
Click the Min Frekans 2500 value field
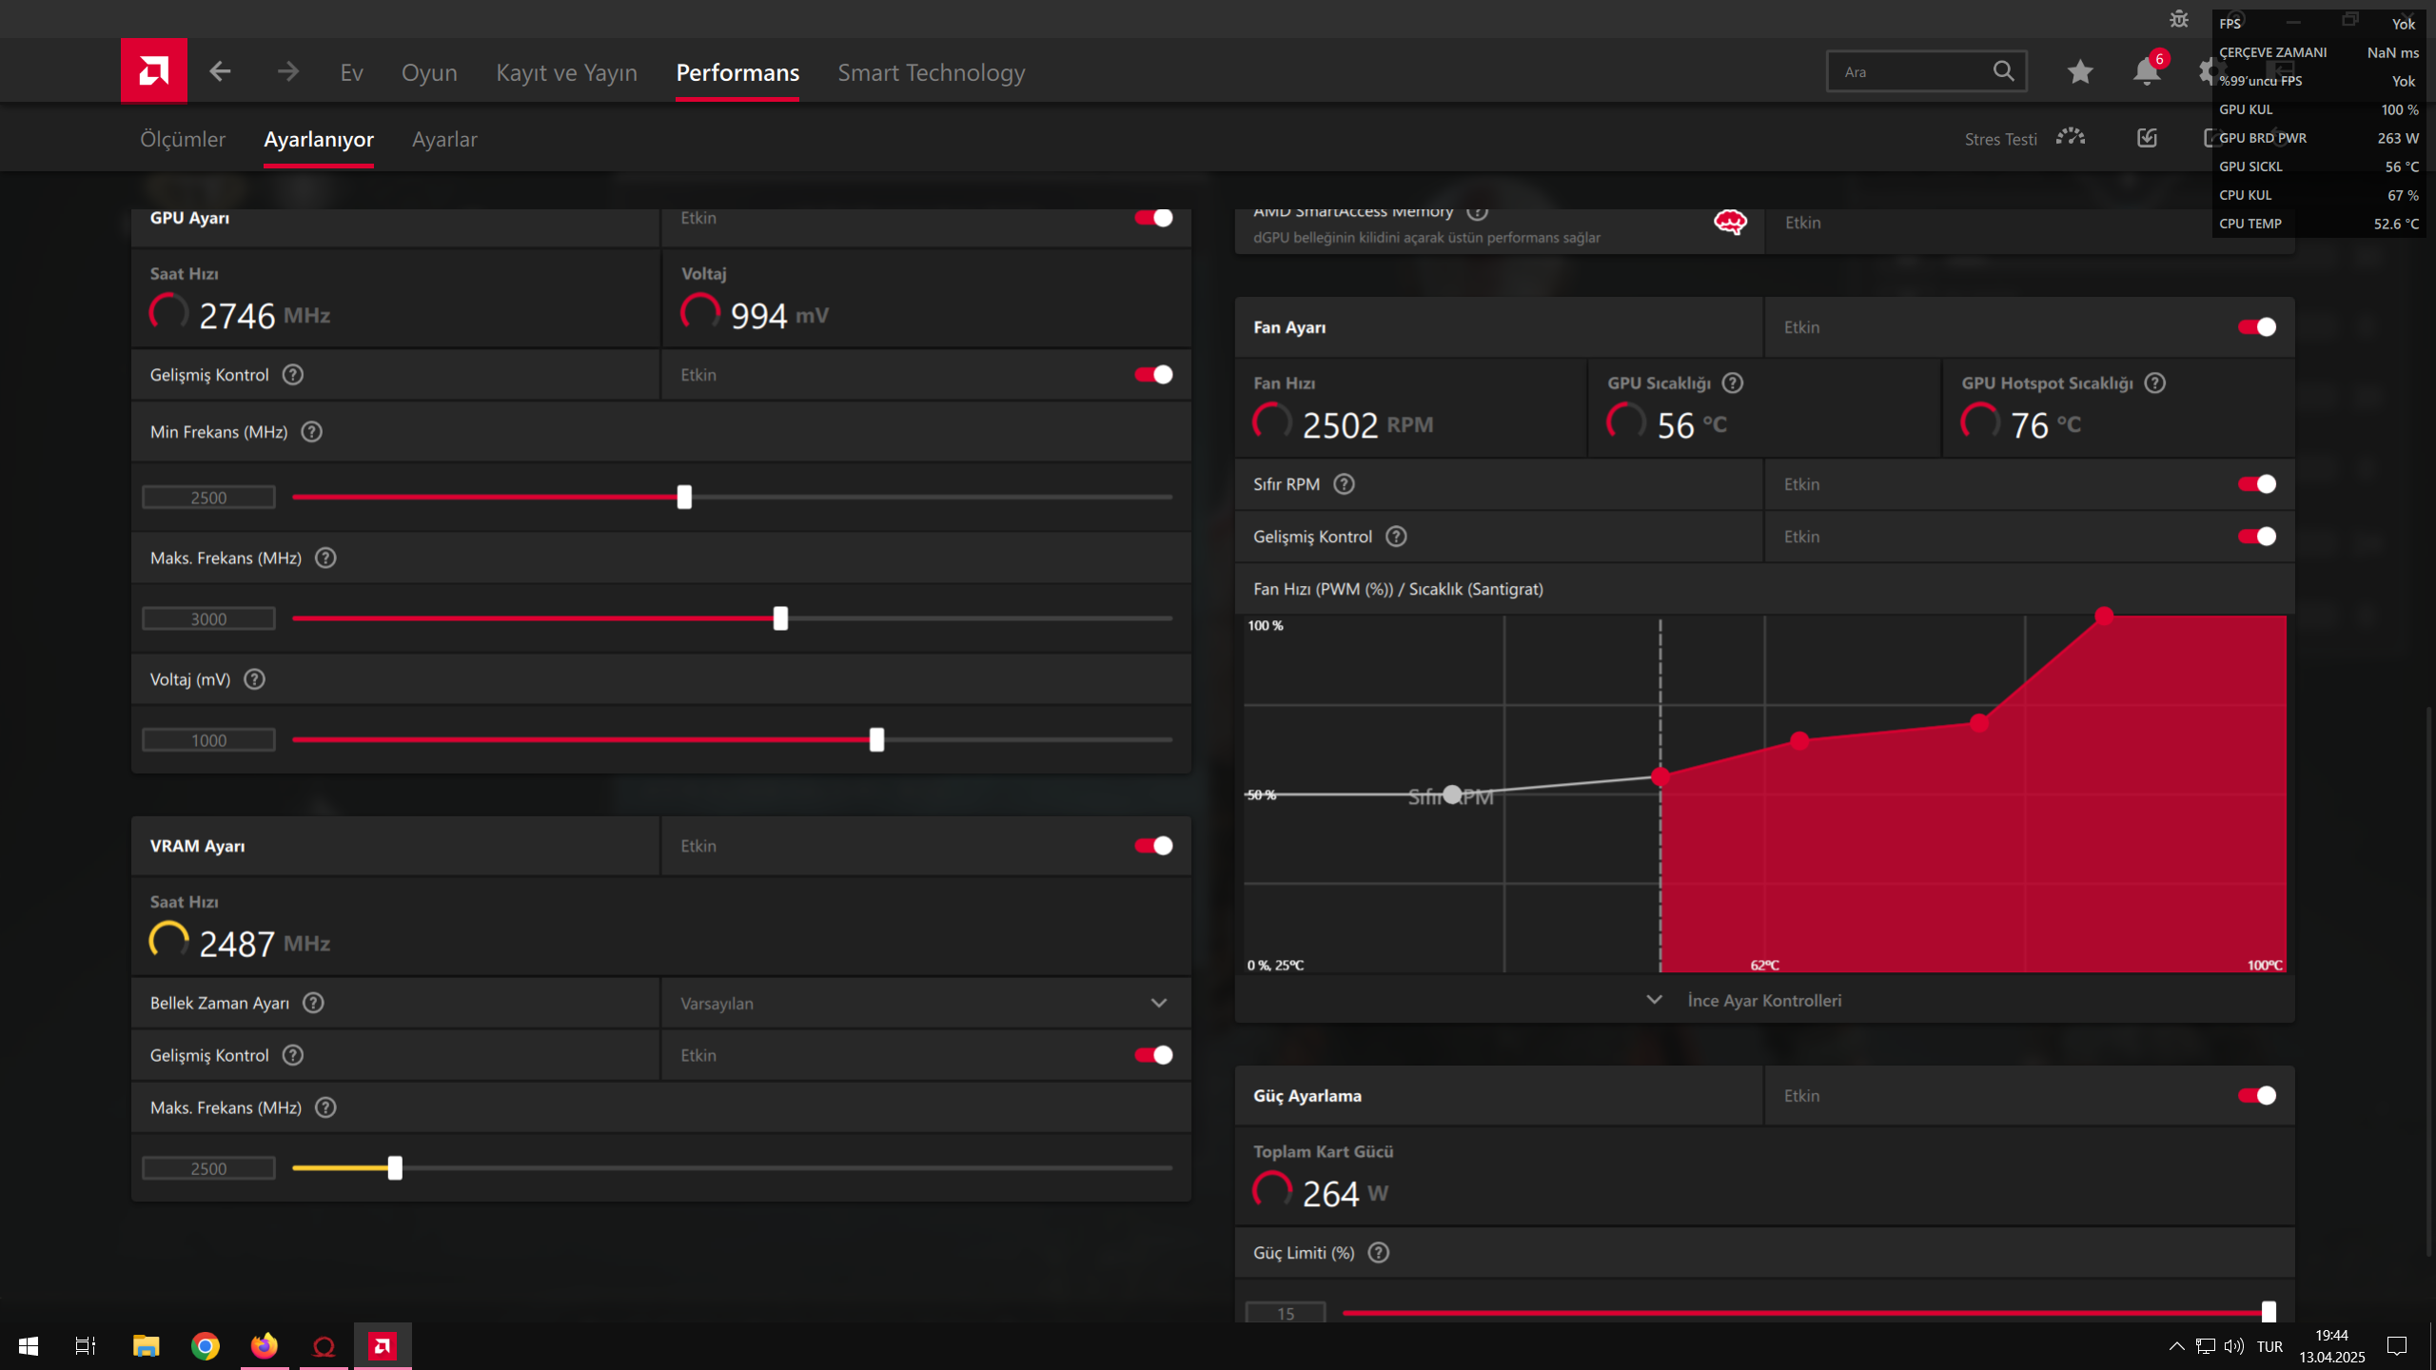point(208,498)
